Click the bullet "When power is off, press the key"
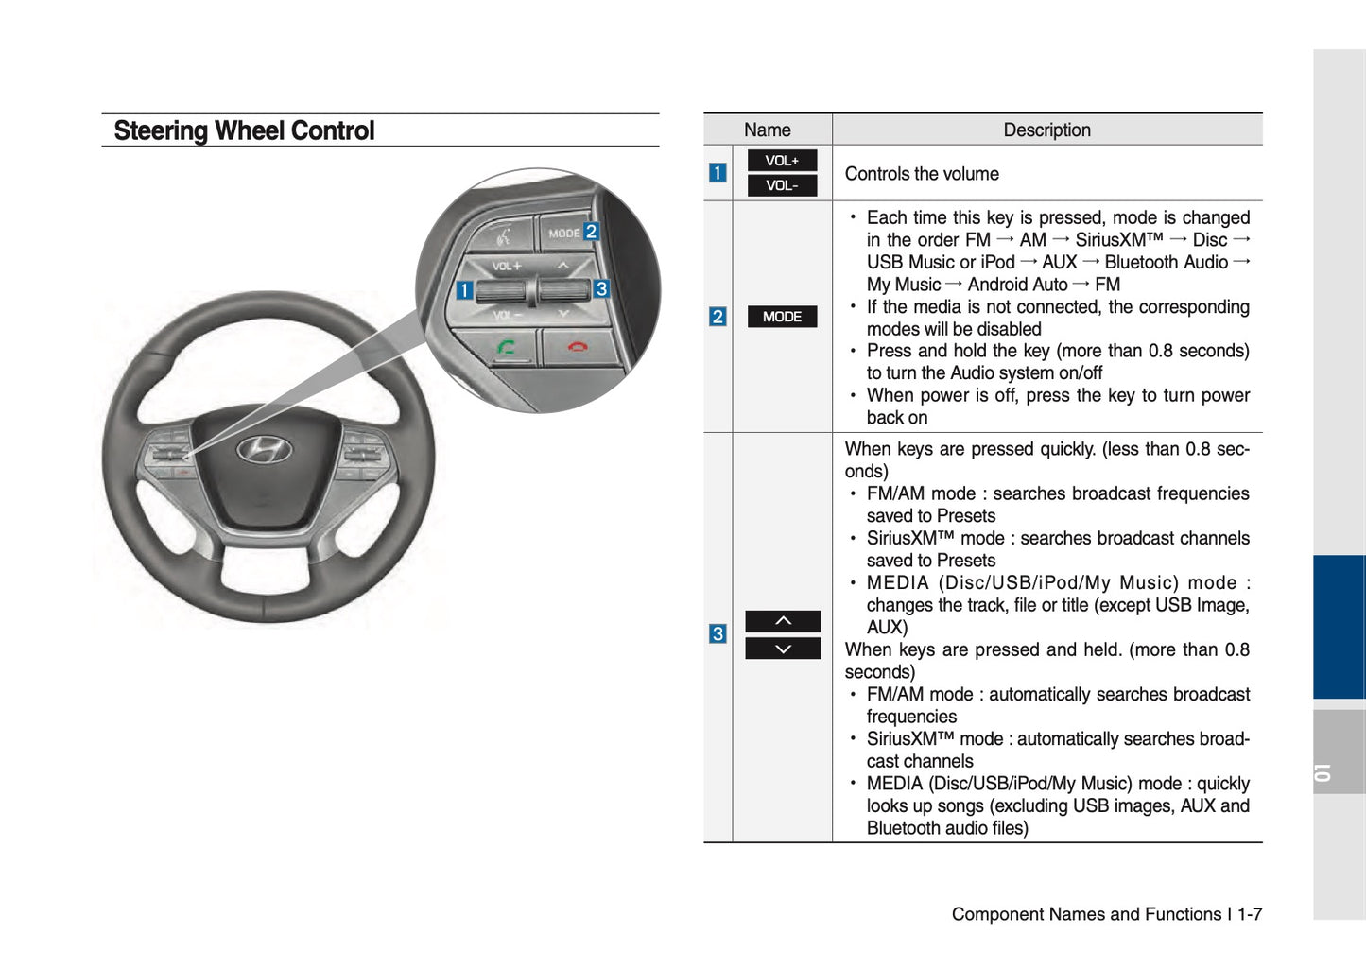 tap(1058, 407)
